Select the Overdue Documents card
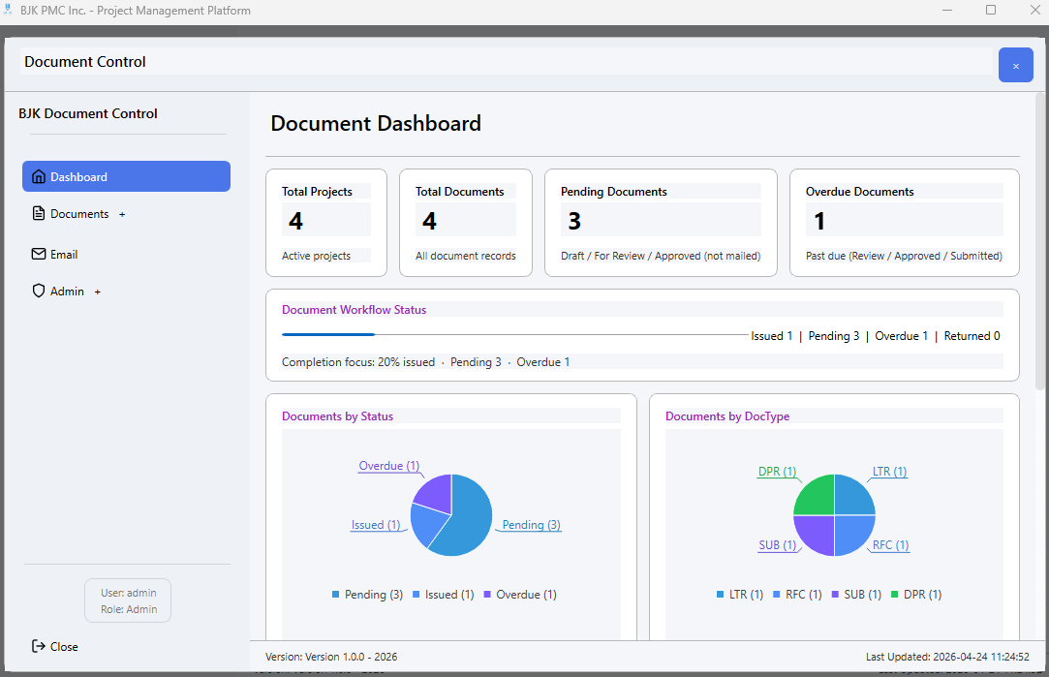Viewport: 1049px width, 677px height. pos(905,223)
